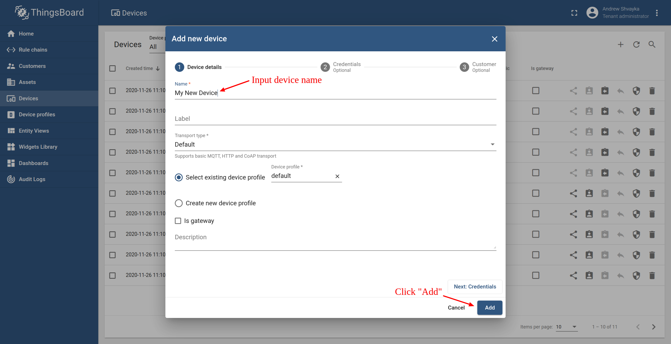
Task: Toggle fullscreen mode icon in header
Action: (574, 13)
